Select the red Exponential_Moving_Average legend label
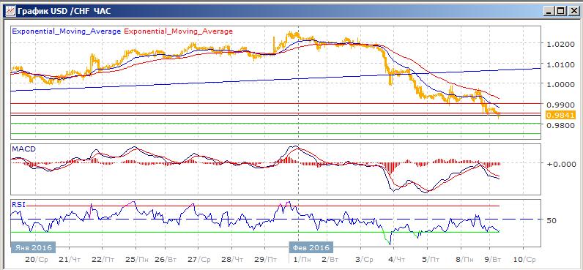The height and width of the screenshot is (270, 583). tap(178, 31)
